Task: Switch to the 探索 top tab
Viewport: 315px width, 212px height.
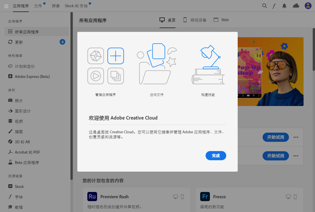Action: point(56,6)
